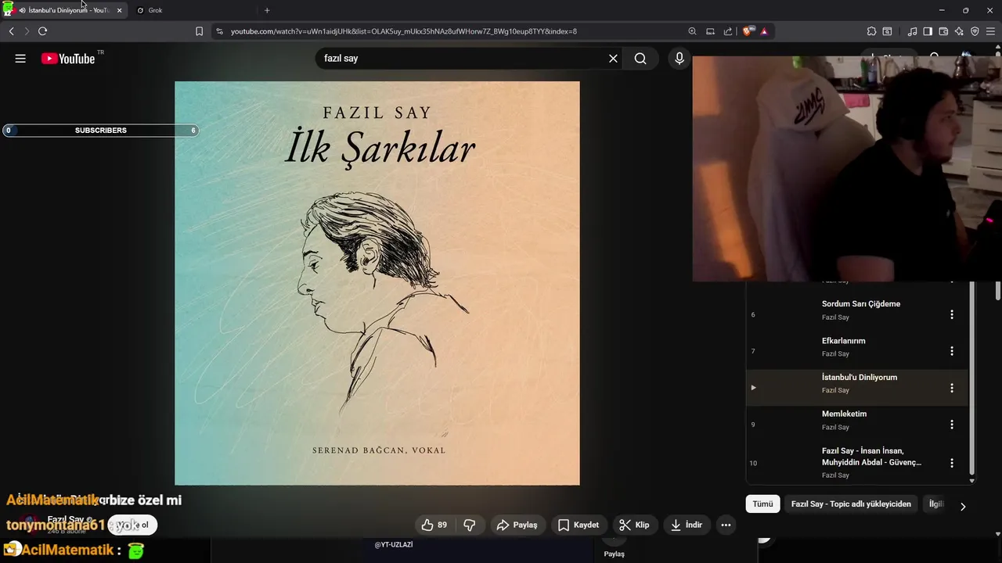Image resolution: width=1002 pixels, height=563 pixels.
Task: Toggle the browser sidebar panel icon
Action: tap(928, 31)
